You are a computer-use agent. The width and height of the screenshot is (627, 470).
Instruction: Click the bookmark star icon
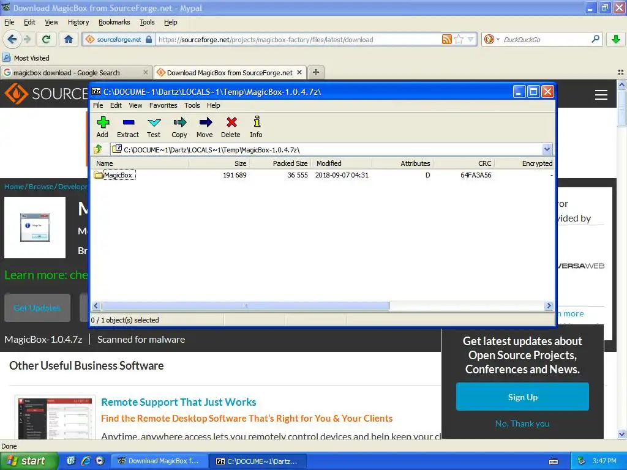click(459, 39)
